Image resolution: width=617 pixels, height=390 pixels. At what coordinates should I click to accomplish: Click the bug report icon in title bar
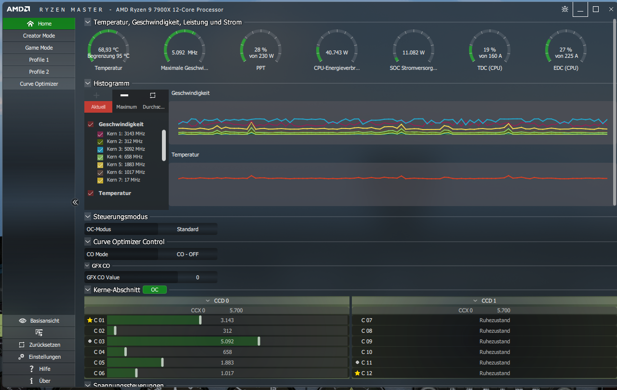coord(564,9)
